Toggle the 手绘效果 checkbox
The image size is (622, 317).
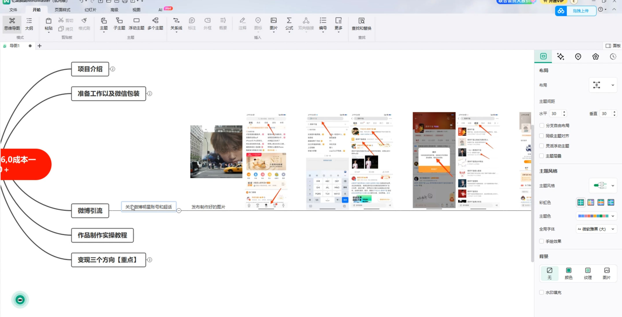coord(542,241)
